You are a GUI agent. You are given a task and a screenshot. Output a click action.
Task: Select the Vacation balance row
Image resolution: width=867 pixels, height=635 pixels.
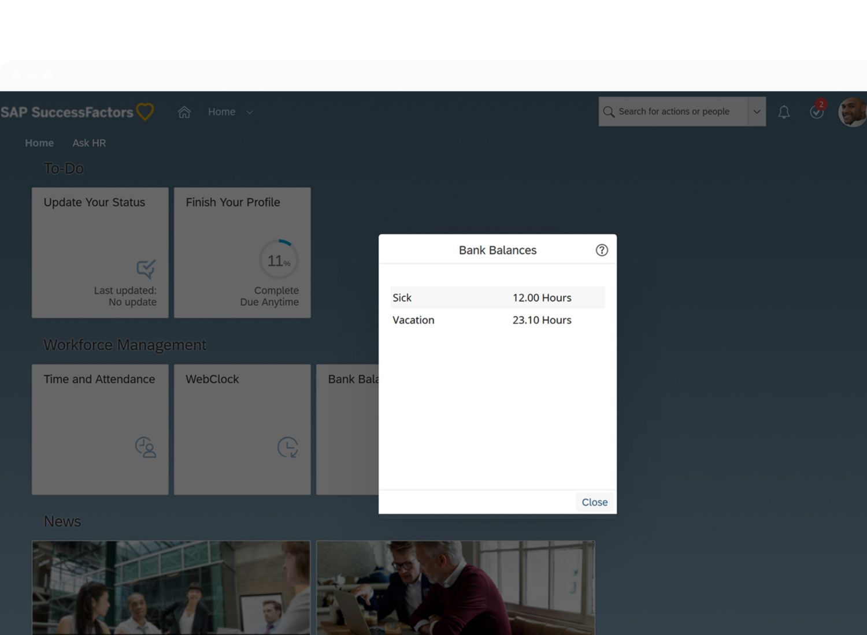coord(497,320)
